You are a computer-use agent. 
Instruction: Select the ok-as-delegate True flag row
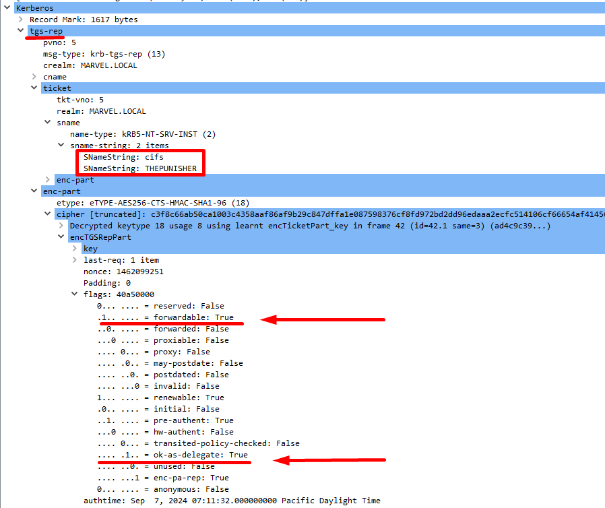[172, 455]
